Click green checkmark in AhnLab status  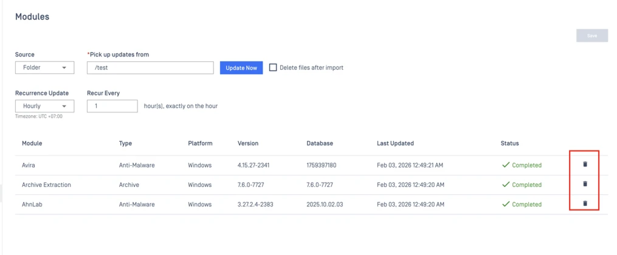pos(505,204)
